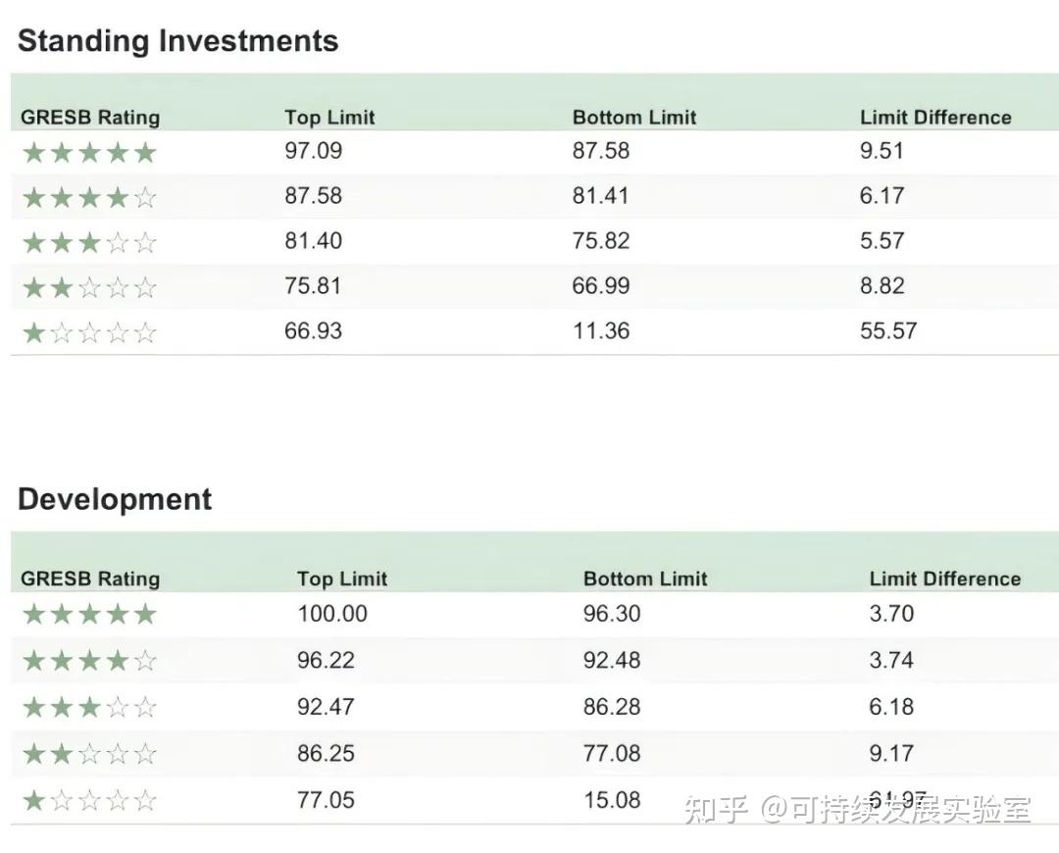1059x853 pixels.
Task: Select the one-star rating in Standing Investments
Action: click(x=89, y=333)
